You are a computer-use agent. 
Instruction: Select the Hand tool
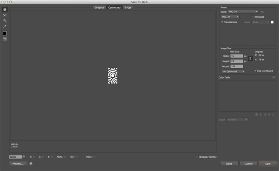pos(5,10)
